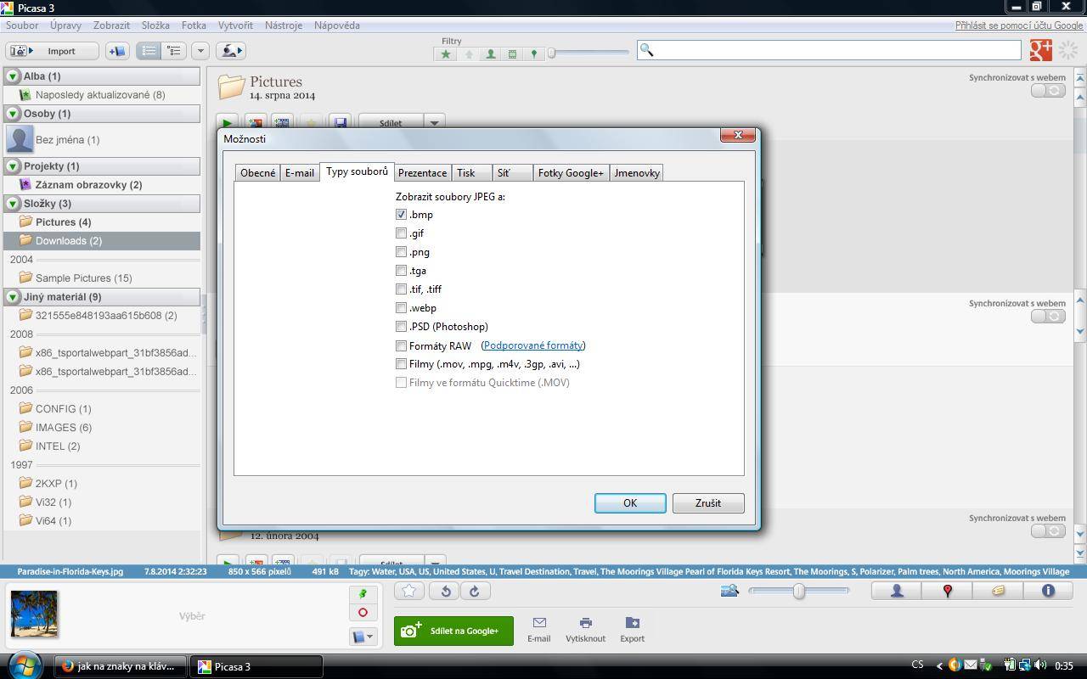Open the Places map pin panel icon
1087x679 pixels.
947,591
